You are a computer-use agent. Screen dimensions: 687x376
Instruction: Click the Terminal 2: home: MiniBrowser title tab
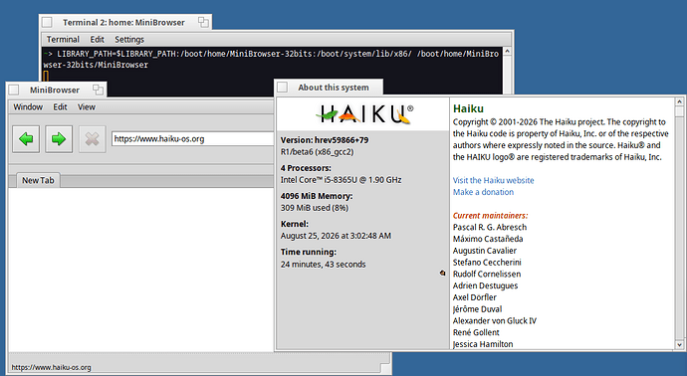point(123,22)
